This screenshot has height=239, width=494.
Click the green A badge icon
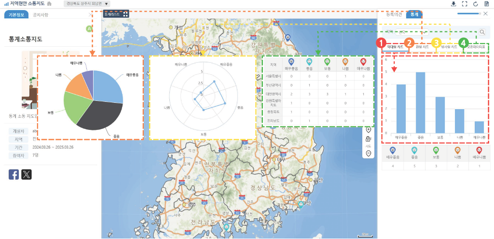[89, 28]
